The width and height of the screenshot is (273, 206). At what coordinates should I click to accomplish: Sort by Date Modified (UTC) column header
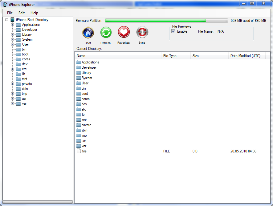pyautogui.click(x=247, y=56)
